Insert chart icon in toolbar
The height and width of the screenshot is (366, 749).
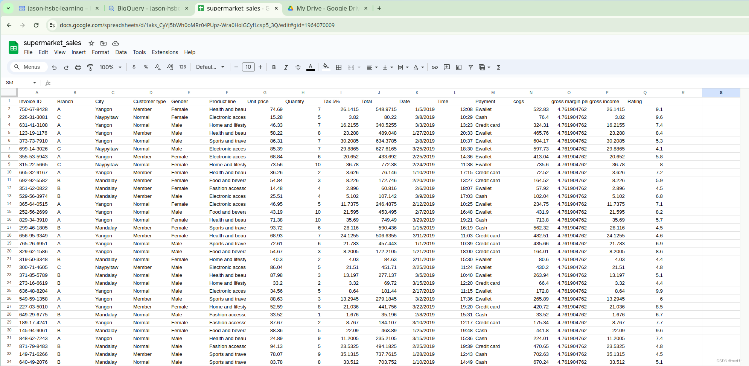pyautogui.click(x=459, y=67)
